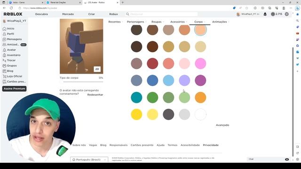Open the Robux balance icon
This screenshot has width=301, height=169.
273,14
